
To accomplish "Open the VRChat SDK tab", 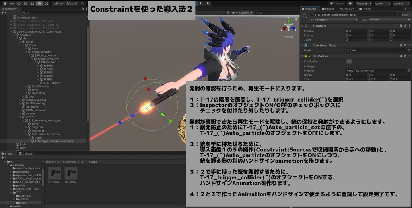I will pyautogui.click(x=346, y=9).
